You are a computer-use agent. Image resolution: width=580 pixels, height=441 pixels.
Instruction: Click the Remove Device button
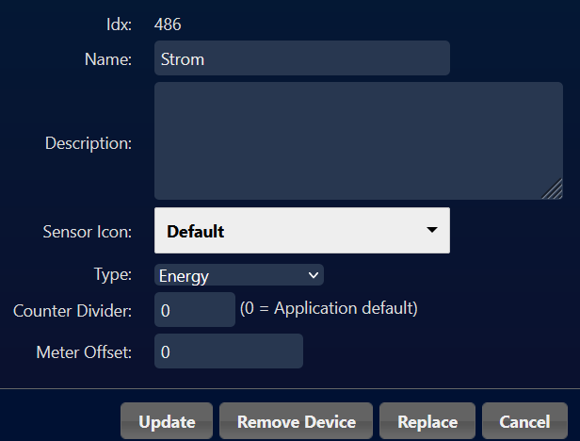[296, 421]
